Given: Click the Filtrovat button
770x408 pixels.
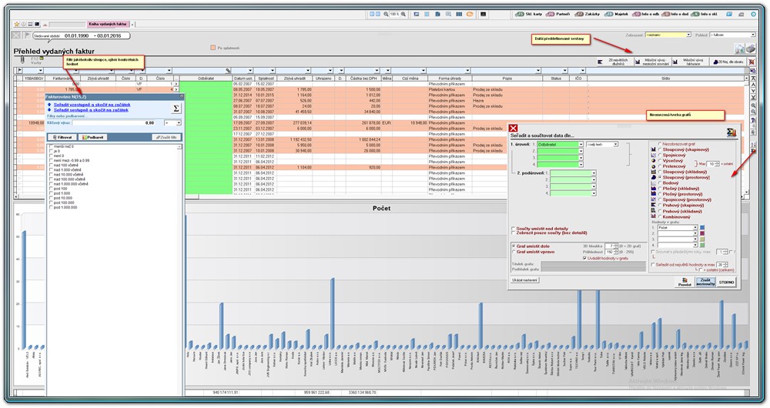Looking at the screenshot, I should [x=62, y=138].
